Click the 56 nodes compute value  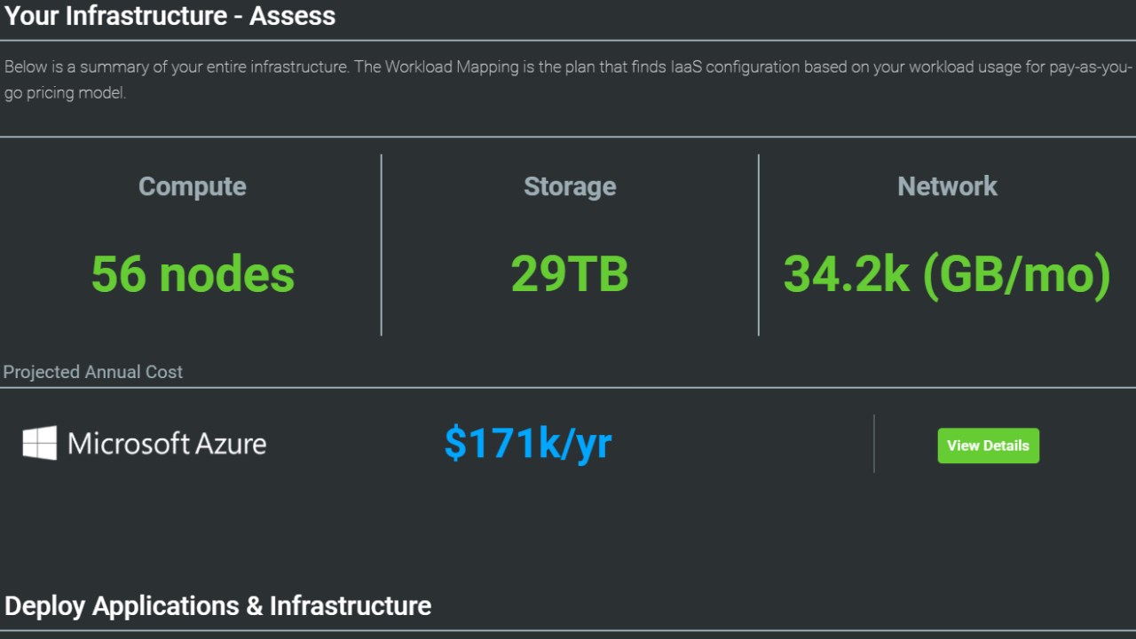pos(193,273)
